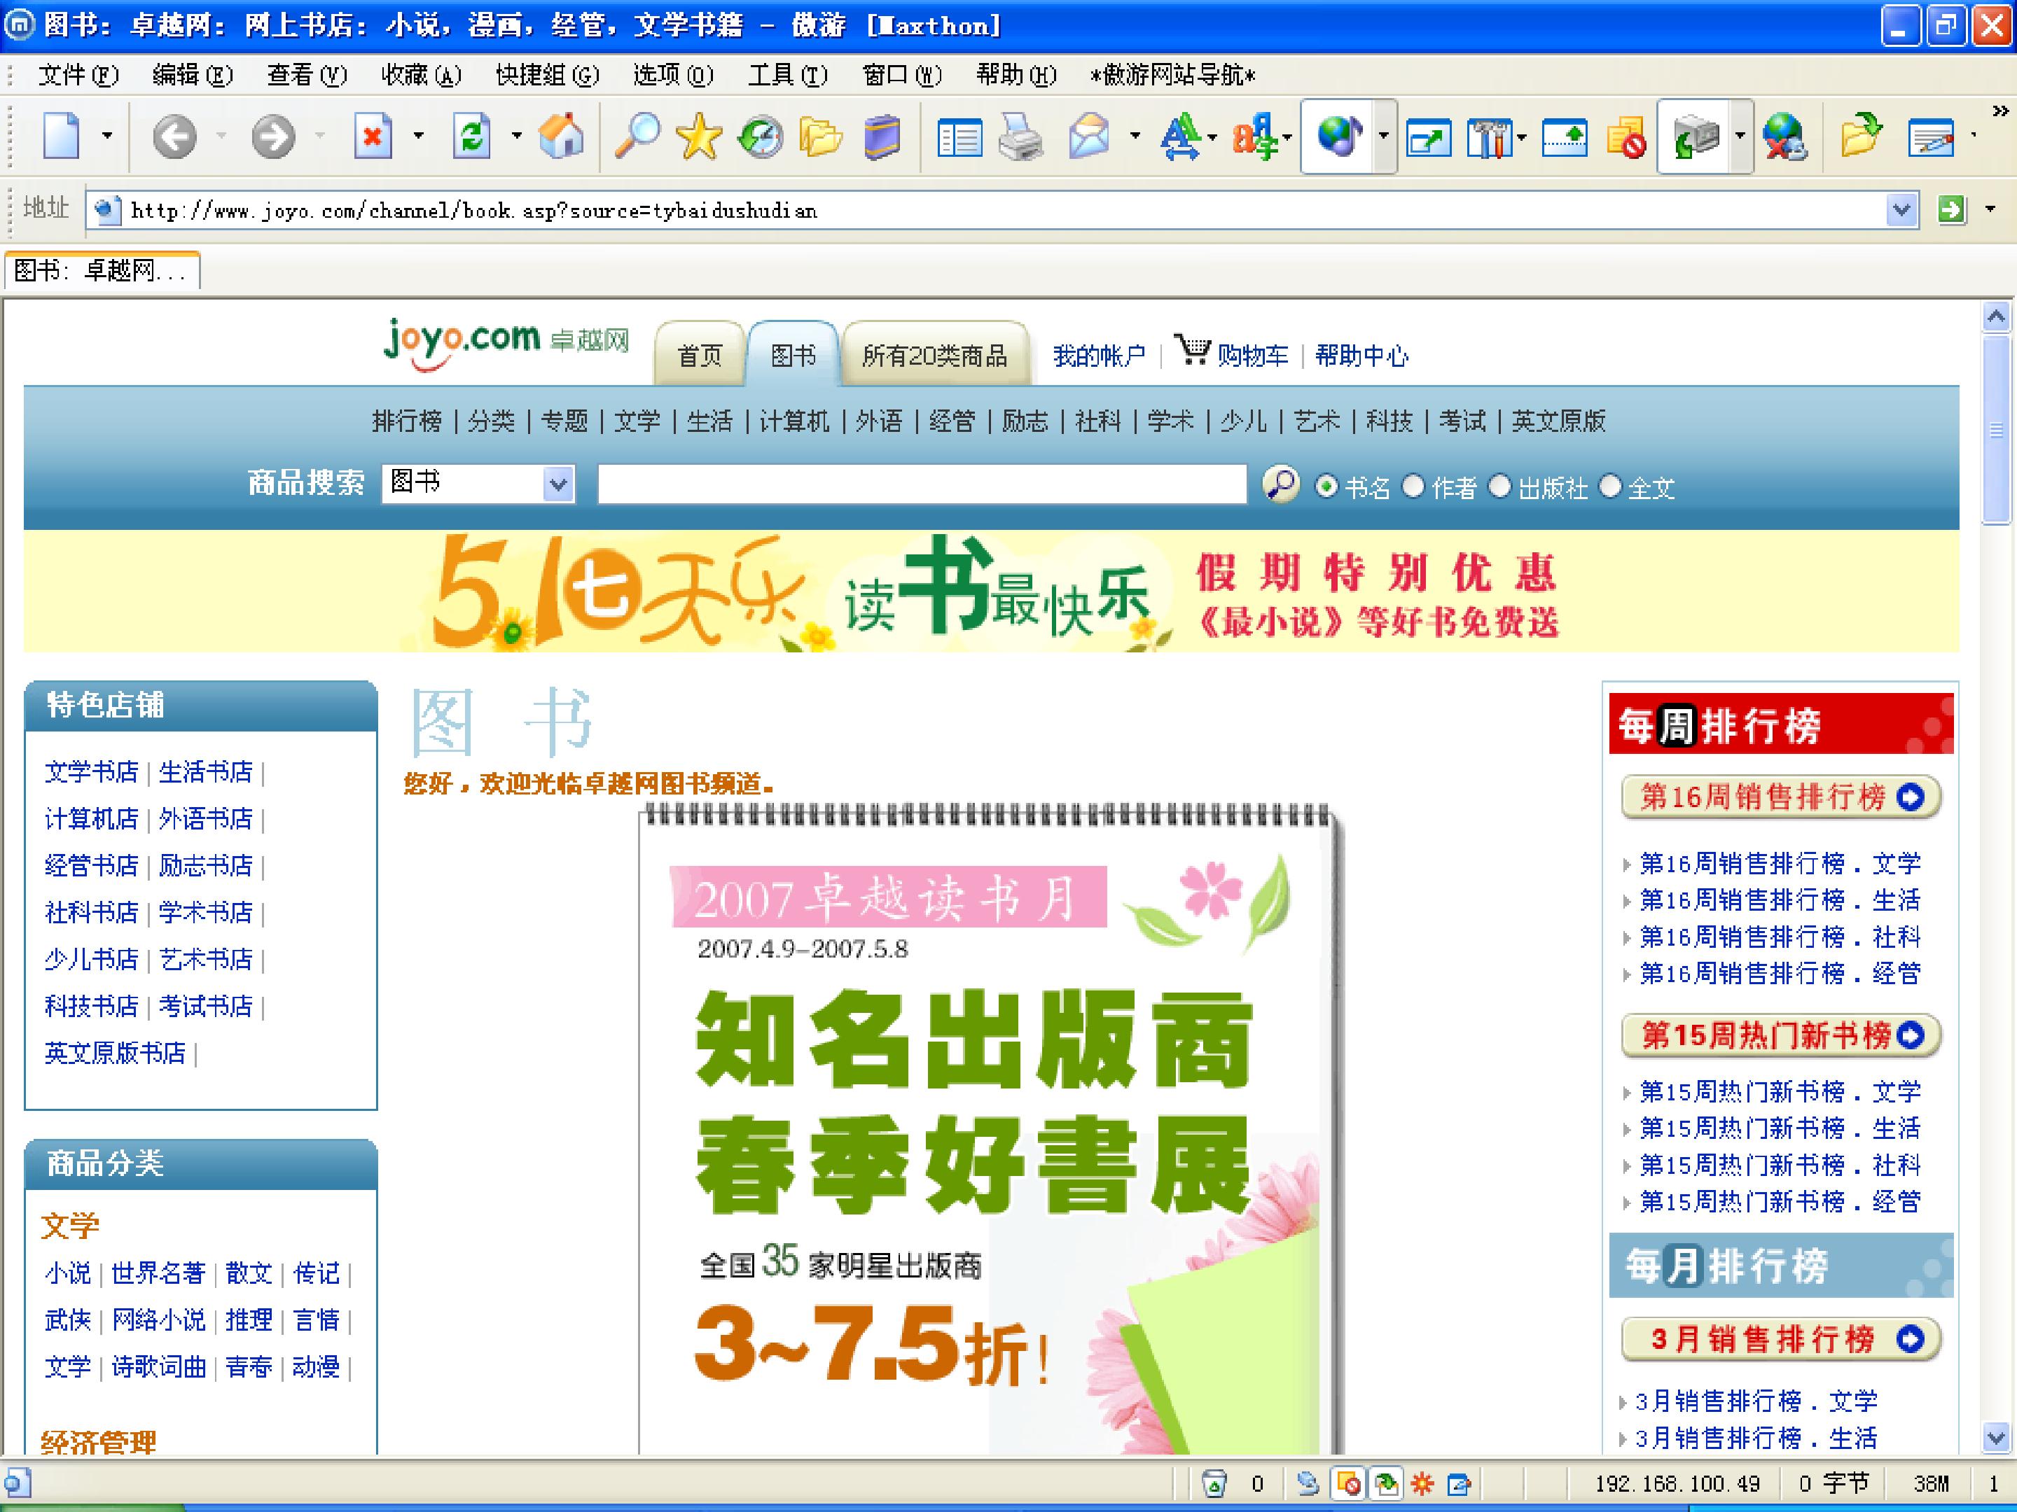Open the 图书 search category dropdown
This screenshot has height=1512, width=2017.
tap(558, 483)
